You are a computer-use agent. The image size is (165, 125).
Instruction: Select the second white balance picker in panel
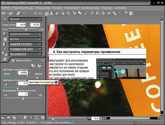pos(39,66)
